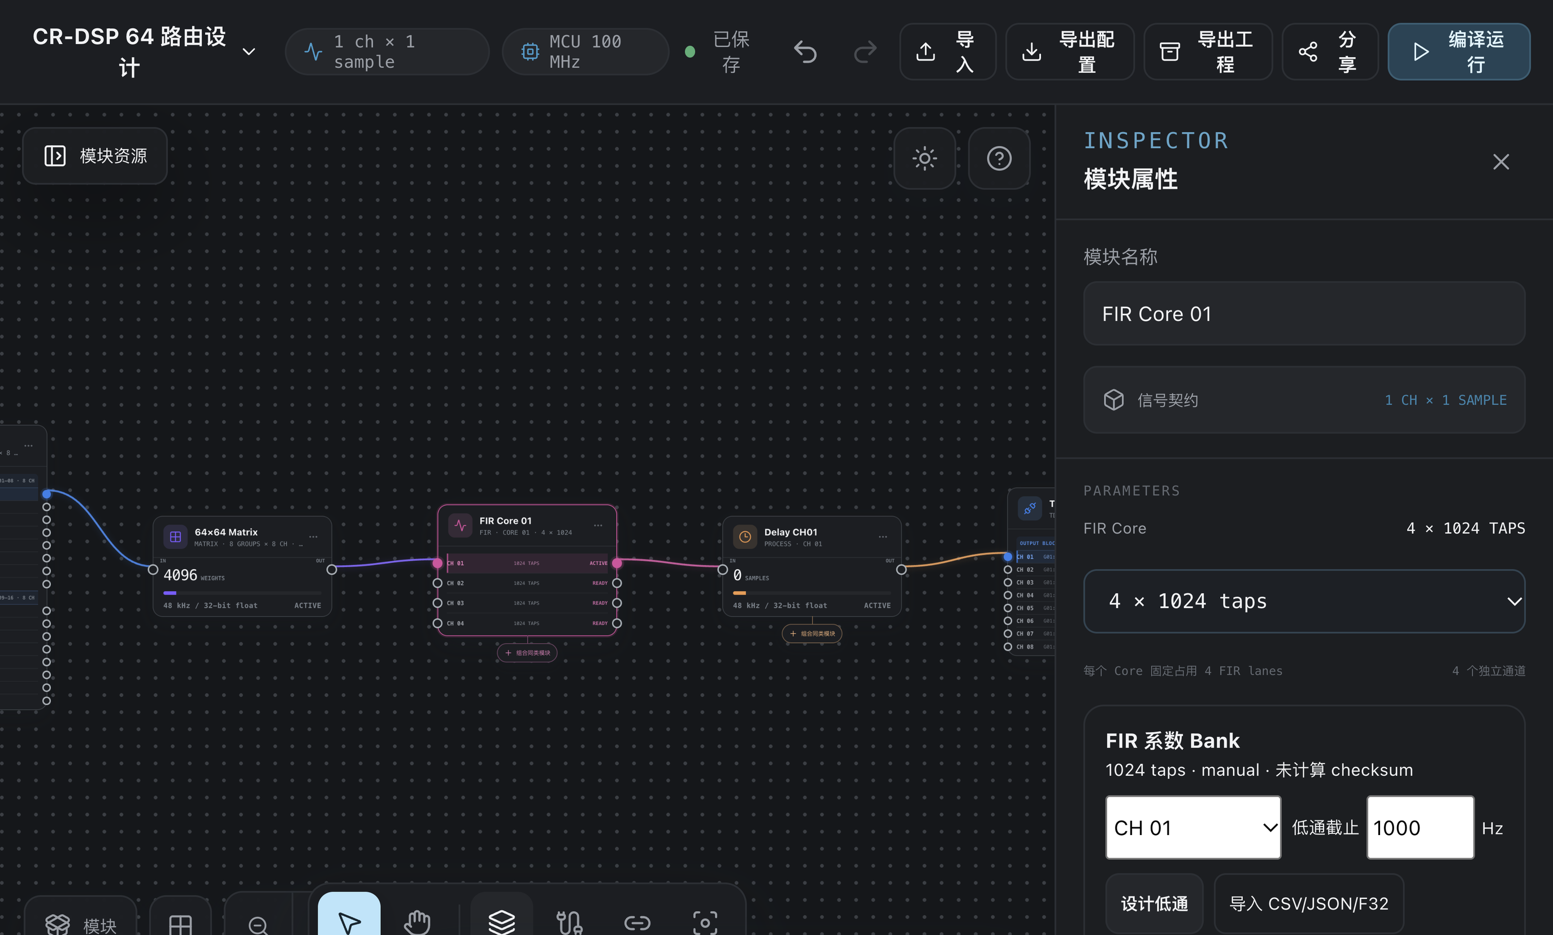Click 组合同类模块 under Delay CH01
This screenshot has height=935, width=1553.
(812, 633)
